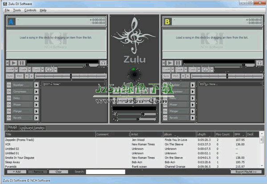267x184 pixels.
Task: Select the 'Smoke In Your Disguise' row
Action: [x=132, y=158]
